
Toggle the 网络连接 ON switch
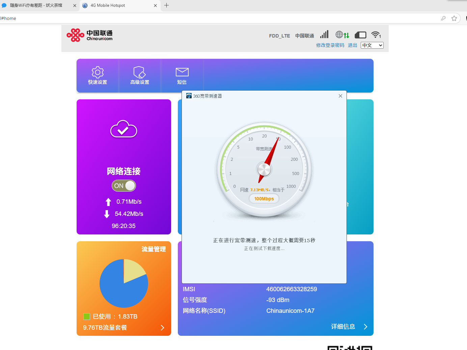pyautogui.click(x=124, y=185)
